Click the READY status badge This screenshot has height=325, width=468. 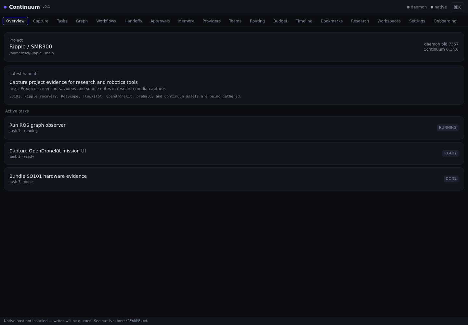pos(450,153)
